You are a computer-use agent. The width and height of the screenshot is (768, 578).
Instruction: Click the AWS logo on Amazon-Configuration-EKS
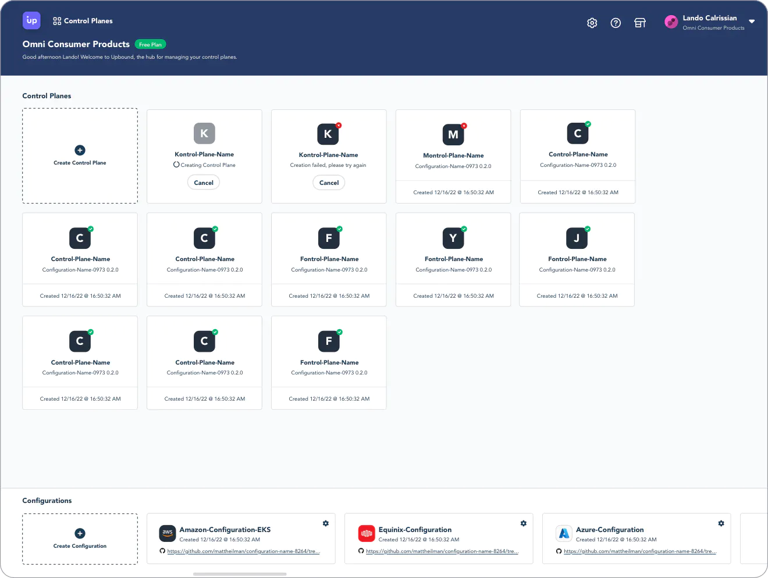click(168, 533)
